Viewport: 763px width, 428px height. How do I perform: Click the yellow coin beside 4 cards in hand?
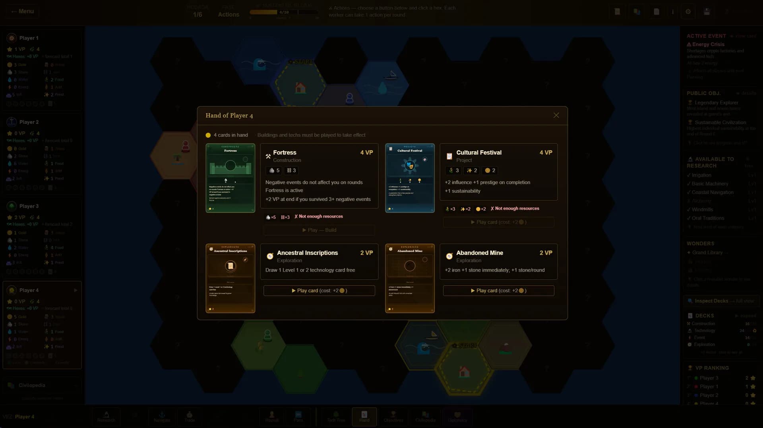pos(208,135)
